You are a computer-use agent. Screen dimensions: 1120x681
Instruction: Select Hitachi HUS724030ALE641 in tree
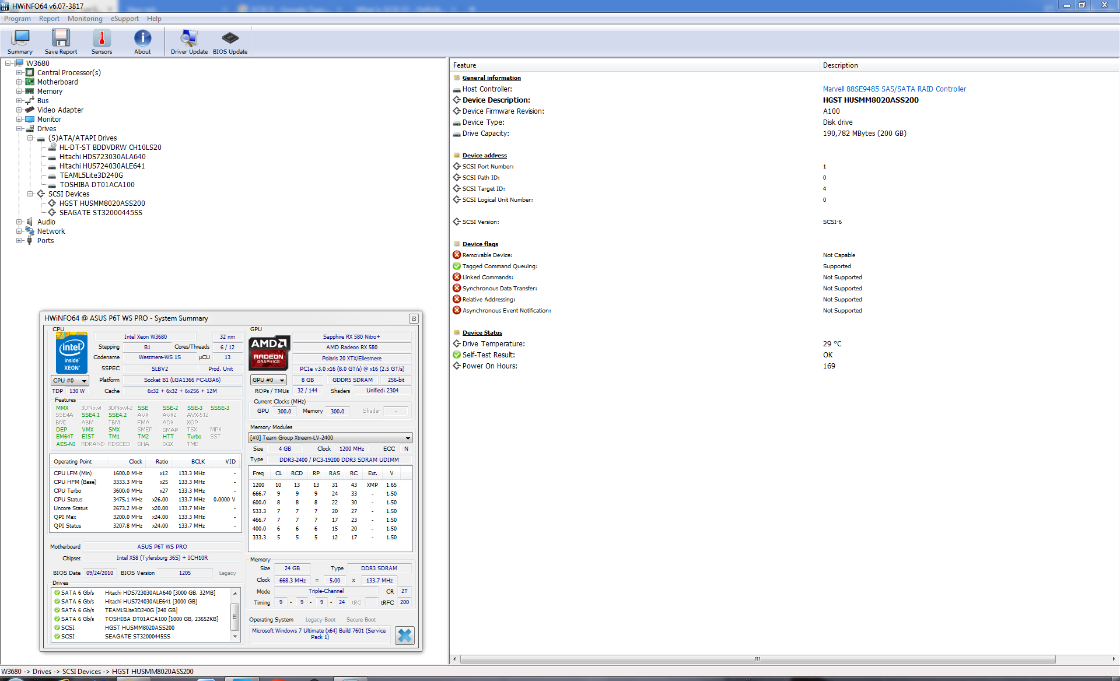click(102, 166)
